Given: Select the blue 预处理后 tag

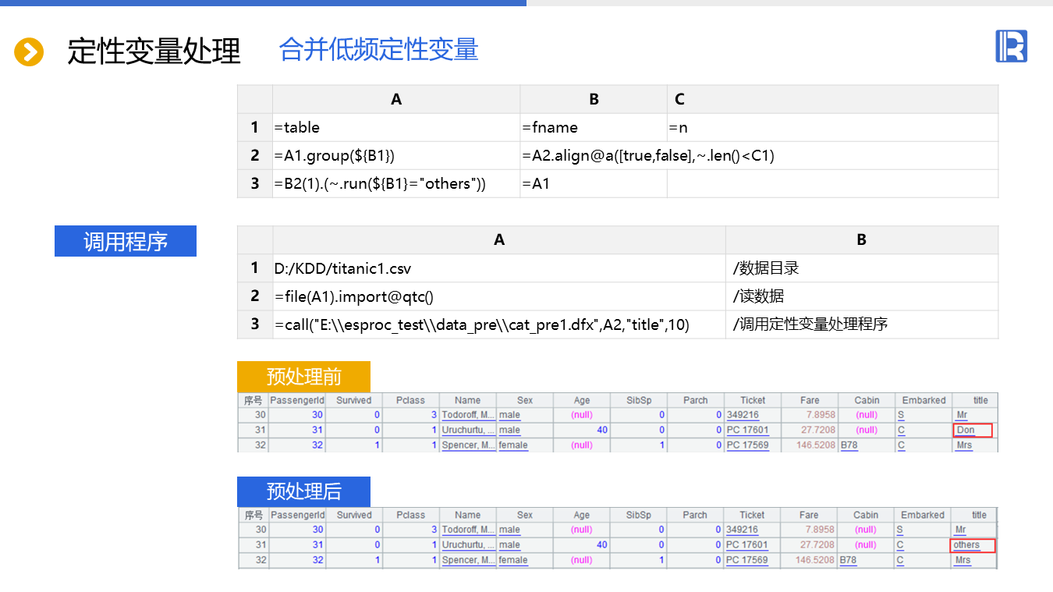Looking at the screenshot, I should [303, 491].
